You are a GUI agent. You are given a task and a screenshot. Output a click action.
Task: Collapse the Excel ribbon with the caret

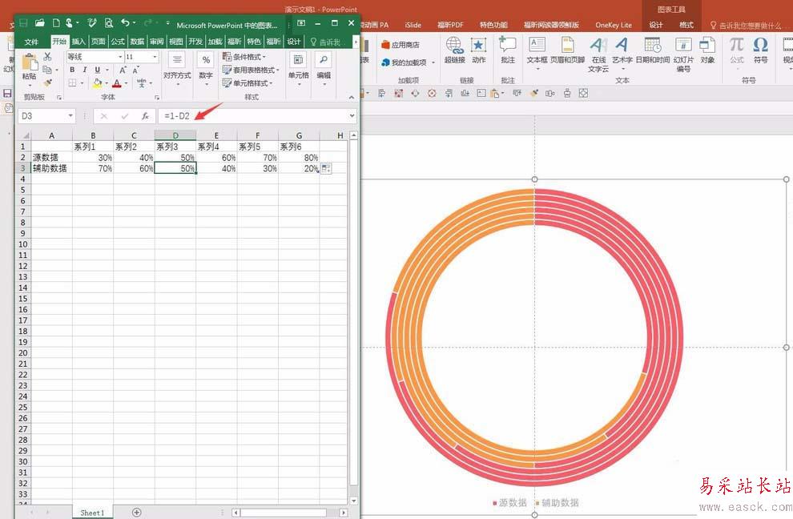tap(352, 97)
